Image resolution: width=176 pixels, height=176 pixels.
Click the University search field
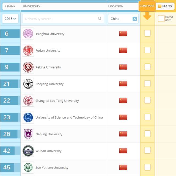tap(63, 19)
